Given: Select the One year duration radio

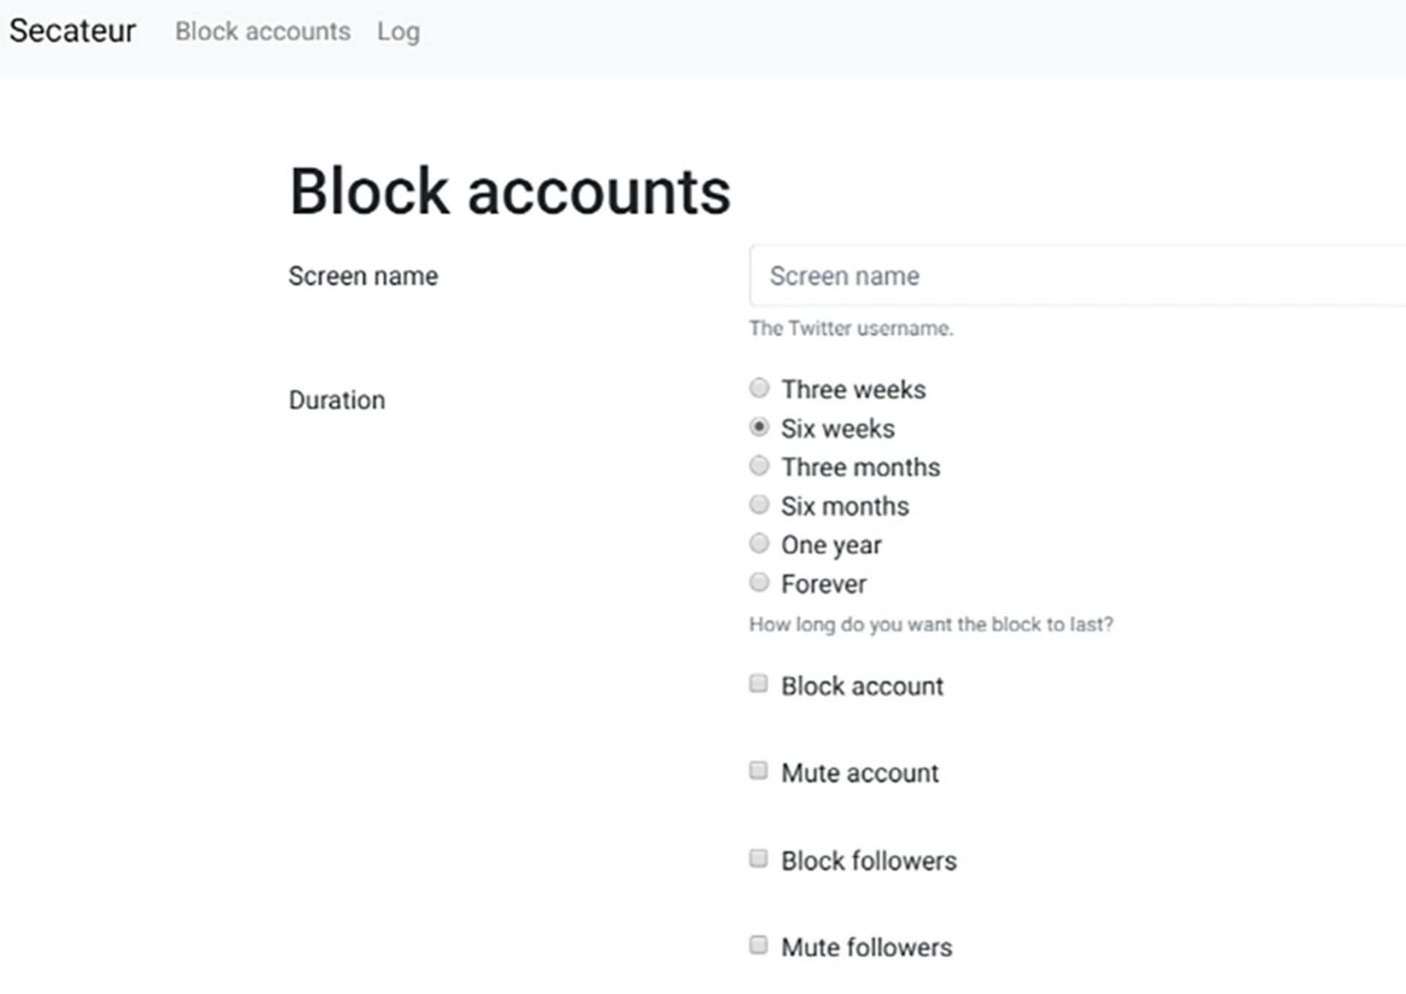Looking at the screenshot, I should (x=759, y=543).
